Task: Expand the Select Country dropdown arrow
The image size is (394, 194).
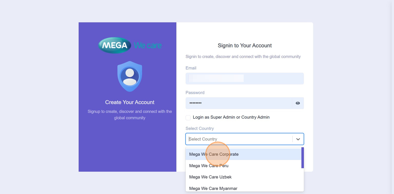Action: [x=298, y=139]
